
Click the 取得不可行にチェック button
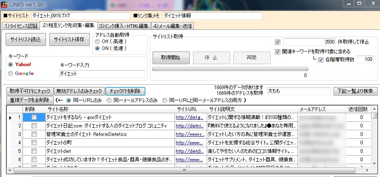30,91
